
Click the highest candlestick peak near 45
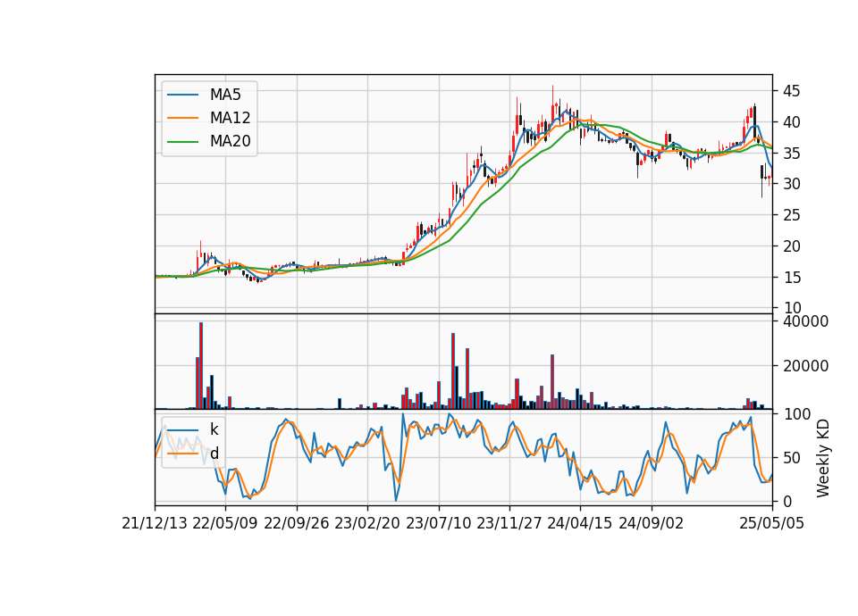coord(552,104)
